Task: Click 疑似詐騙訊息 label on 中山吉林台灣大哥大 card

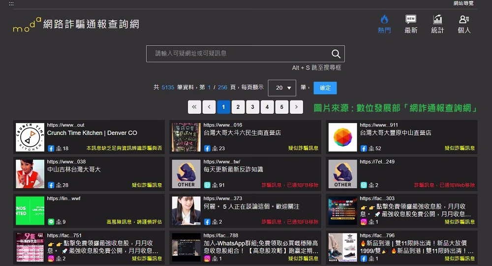Action: tap(147, 185)
